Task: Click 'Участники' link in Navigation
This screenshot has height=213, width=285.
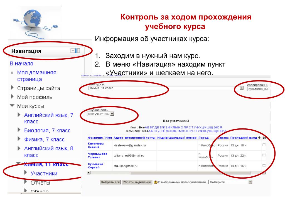Action: (x=44, y=174)
